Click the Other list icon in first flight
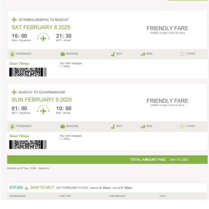Screen dimensions: 209x209 [182, 54]
